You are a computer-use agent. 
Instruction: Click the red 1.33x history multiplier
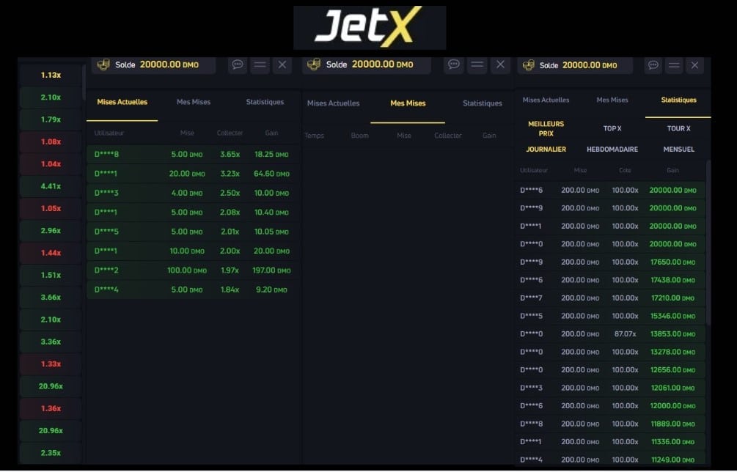[51, 364]
